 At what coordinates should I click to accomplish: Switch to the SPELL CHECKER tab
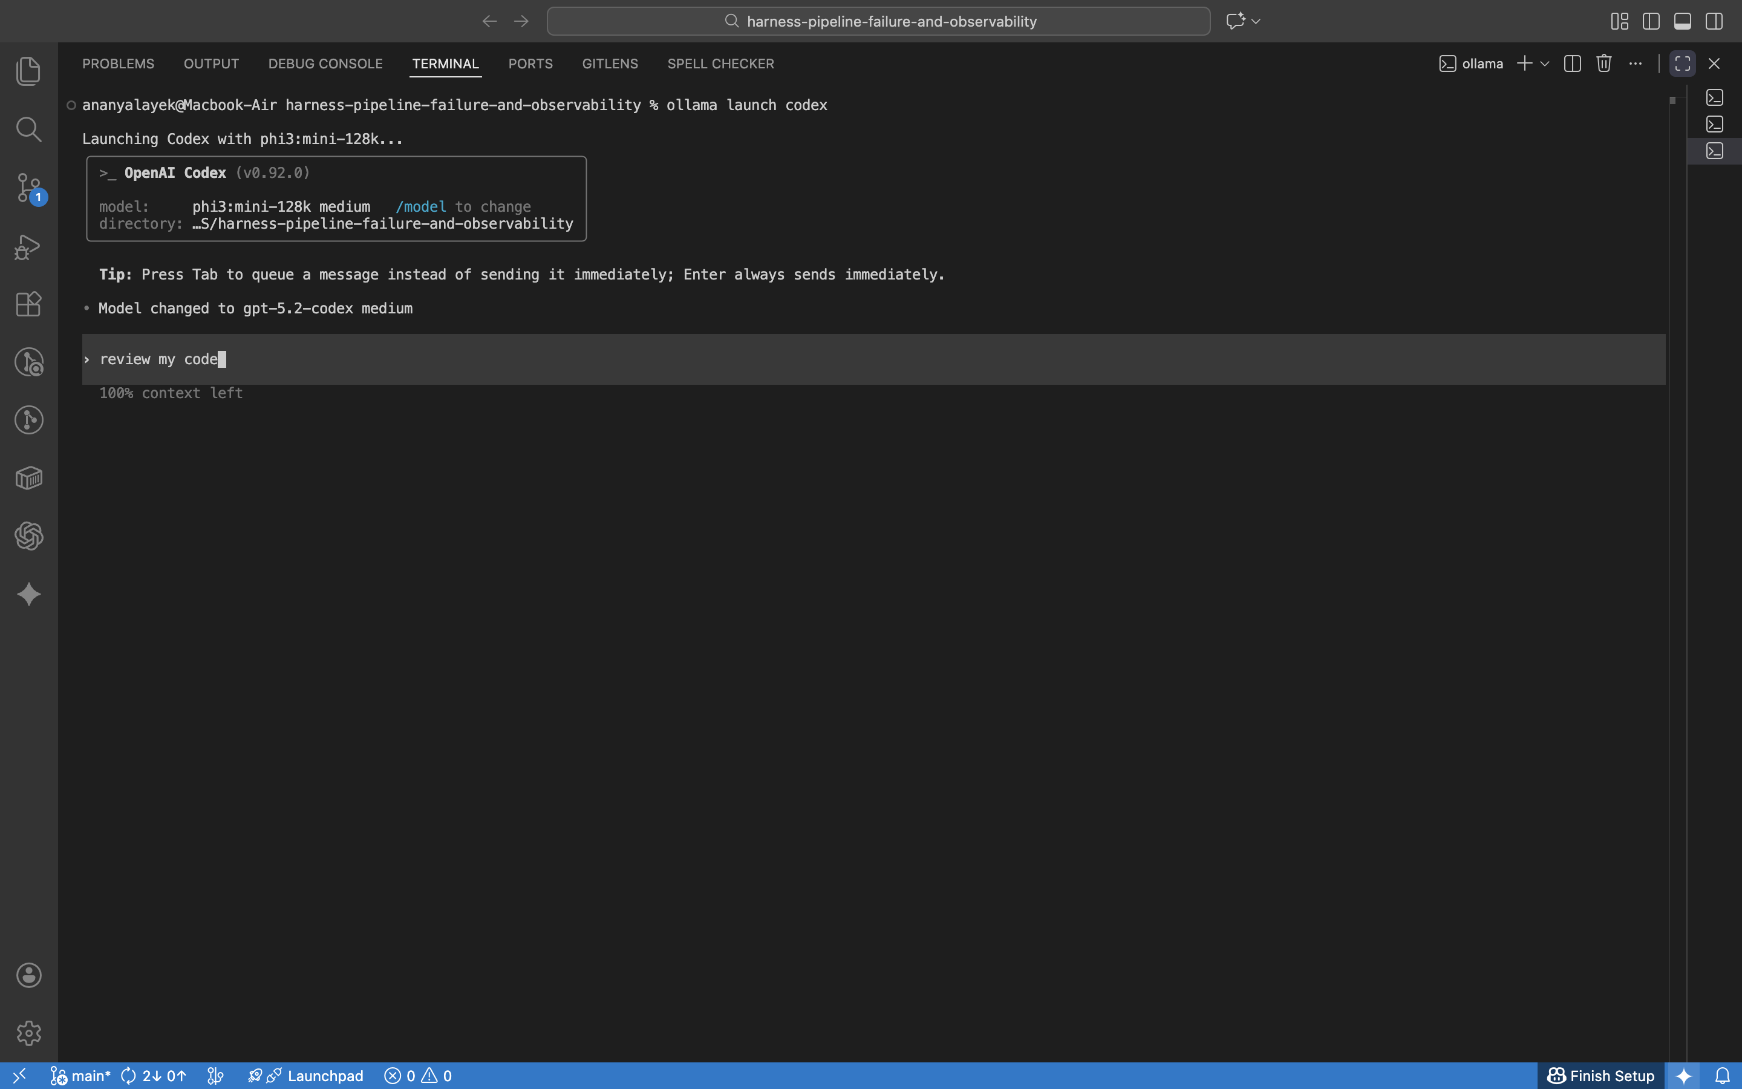click(720, 64)
